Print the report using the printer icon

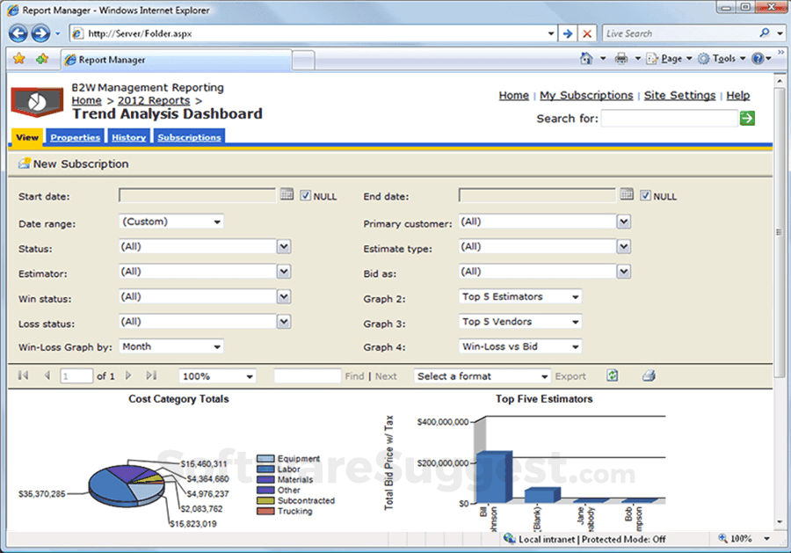tap(649, 375)
